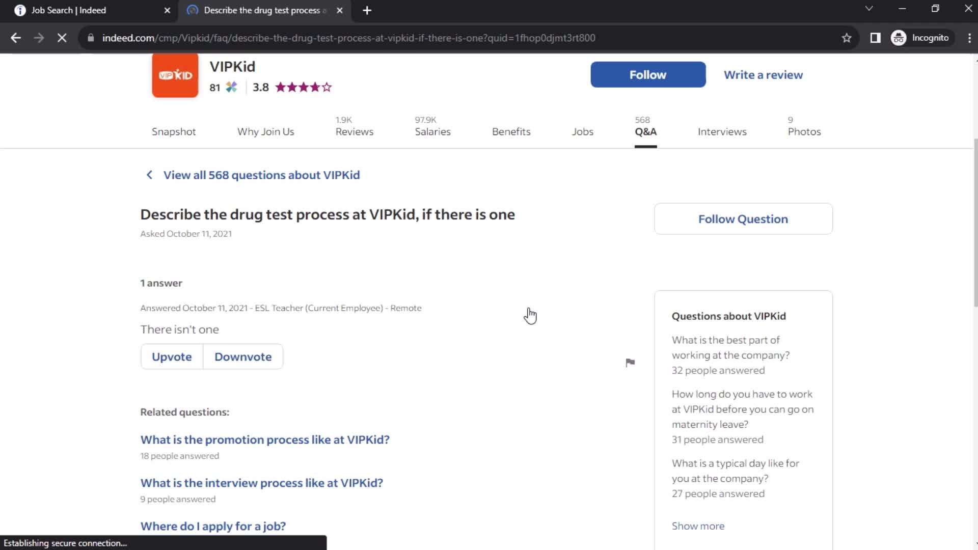Viewport: 978px width, 550px height.
Task: Click the site lock icon in address bar
Action: (91, 38)
